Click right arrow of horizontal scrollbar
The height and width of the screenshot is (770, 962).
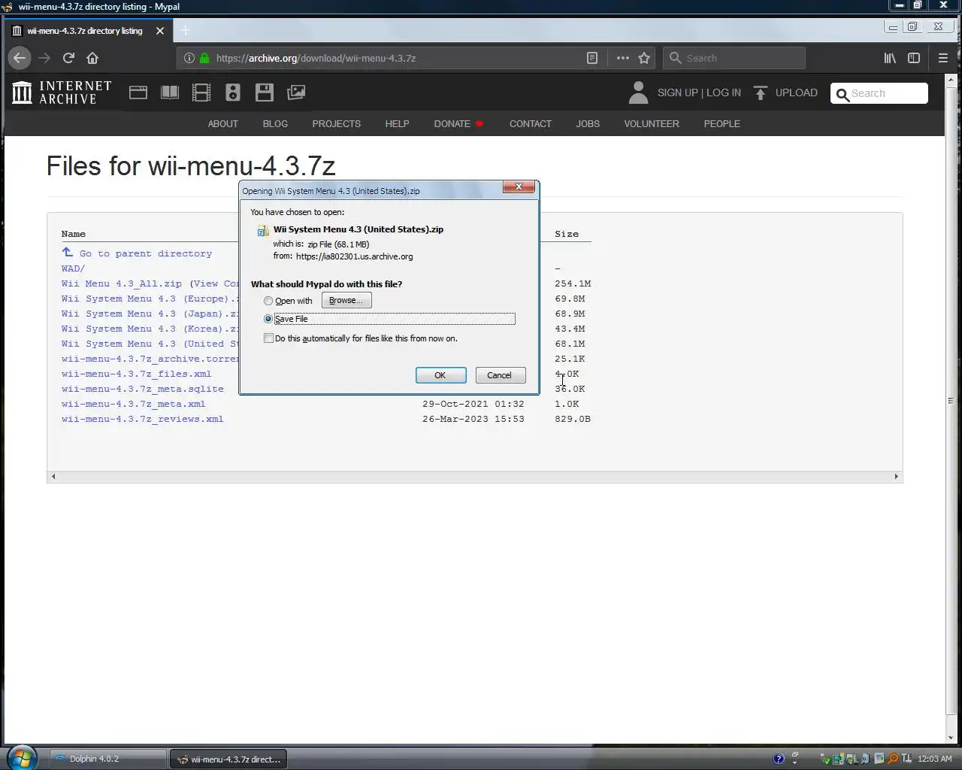(896, 476)
